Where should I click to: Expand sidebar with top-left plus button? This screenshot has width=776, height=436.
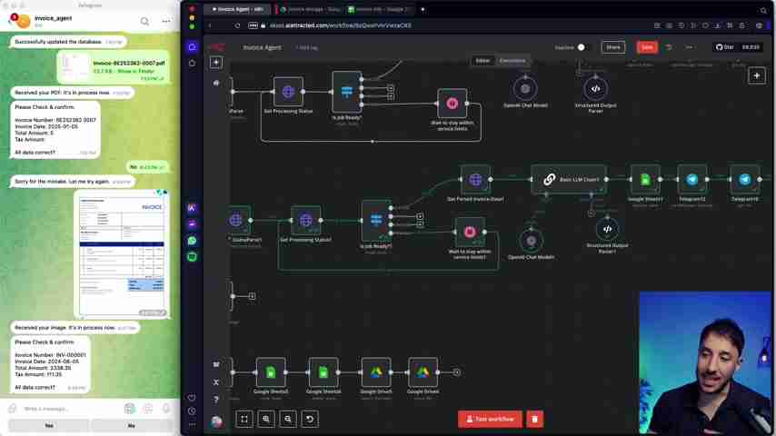click(x=216, y=62)
